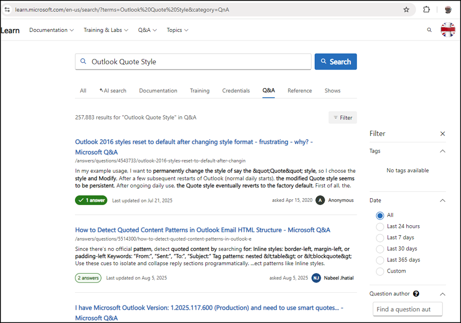Switch to the Documentation results tab

(x=158, y=91)
